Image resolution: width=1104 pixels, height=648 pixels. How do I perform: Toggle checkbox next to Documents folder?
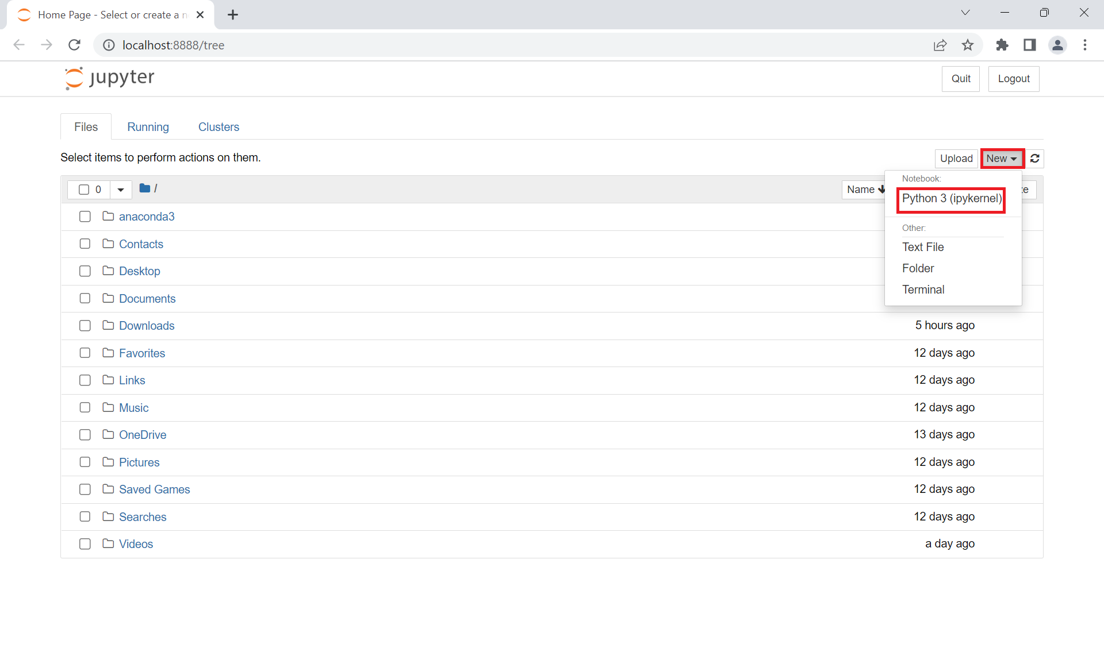[84, 298]
